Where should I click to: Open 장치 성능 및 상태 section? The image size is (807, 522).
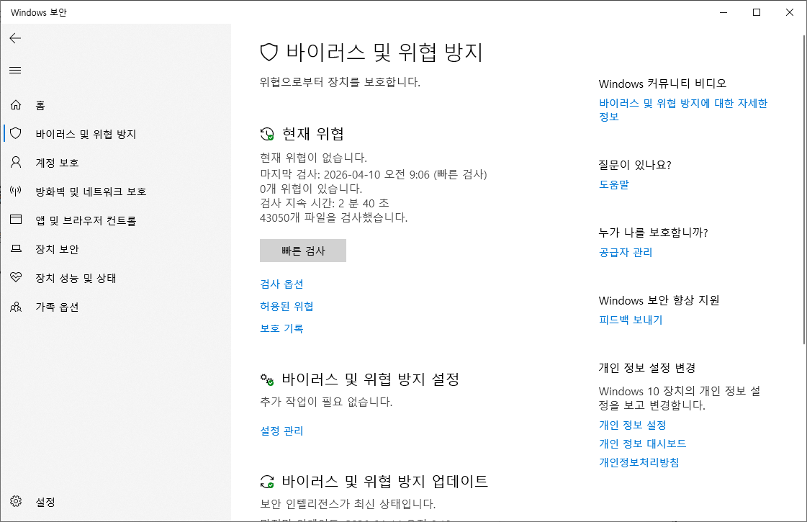tap(115, 278)
